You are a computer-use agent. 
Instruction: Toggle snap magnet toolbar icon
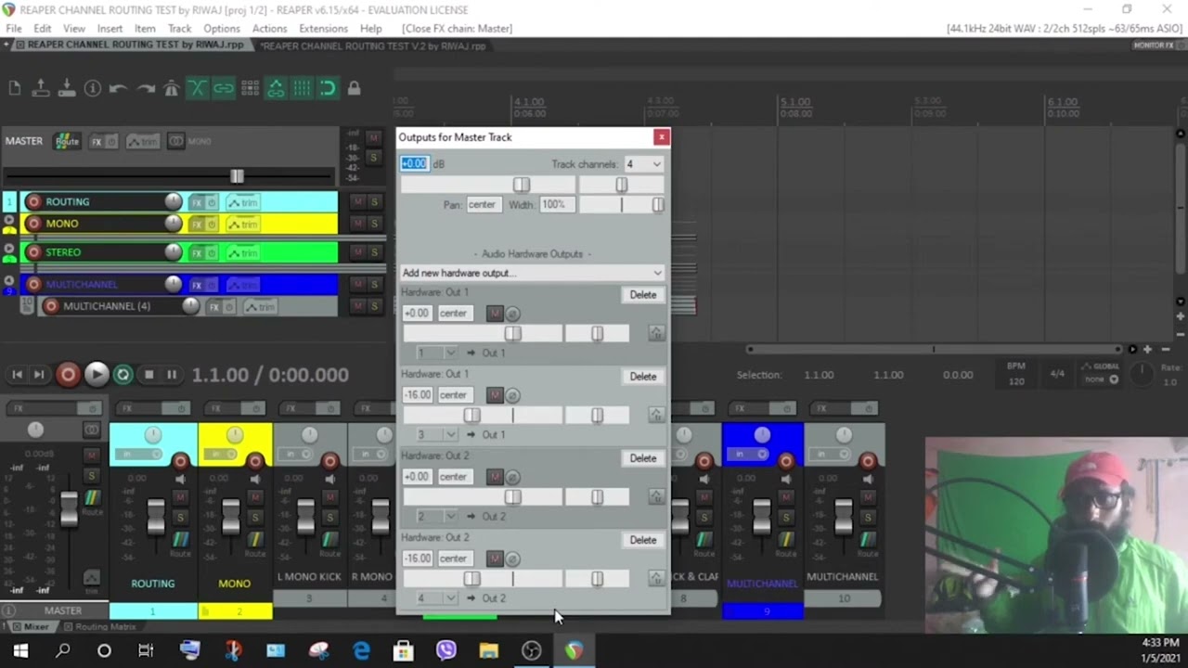point(328,88)
